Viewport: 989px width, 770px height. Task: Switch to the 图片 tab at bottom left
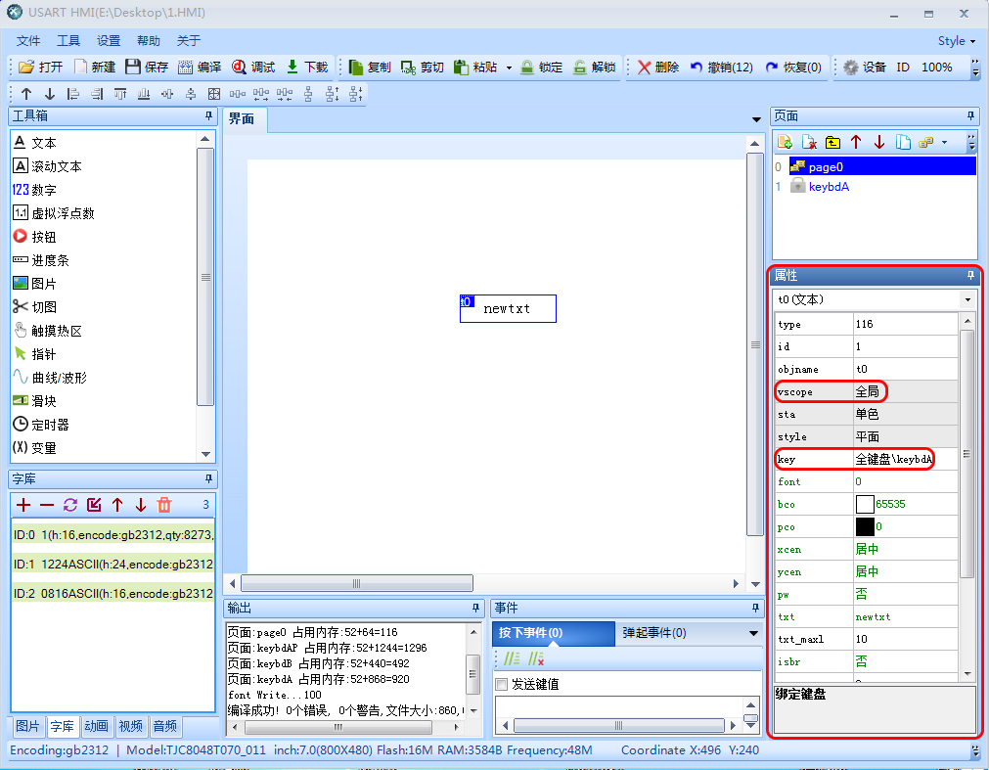click(28, 727)
